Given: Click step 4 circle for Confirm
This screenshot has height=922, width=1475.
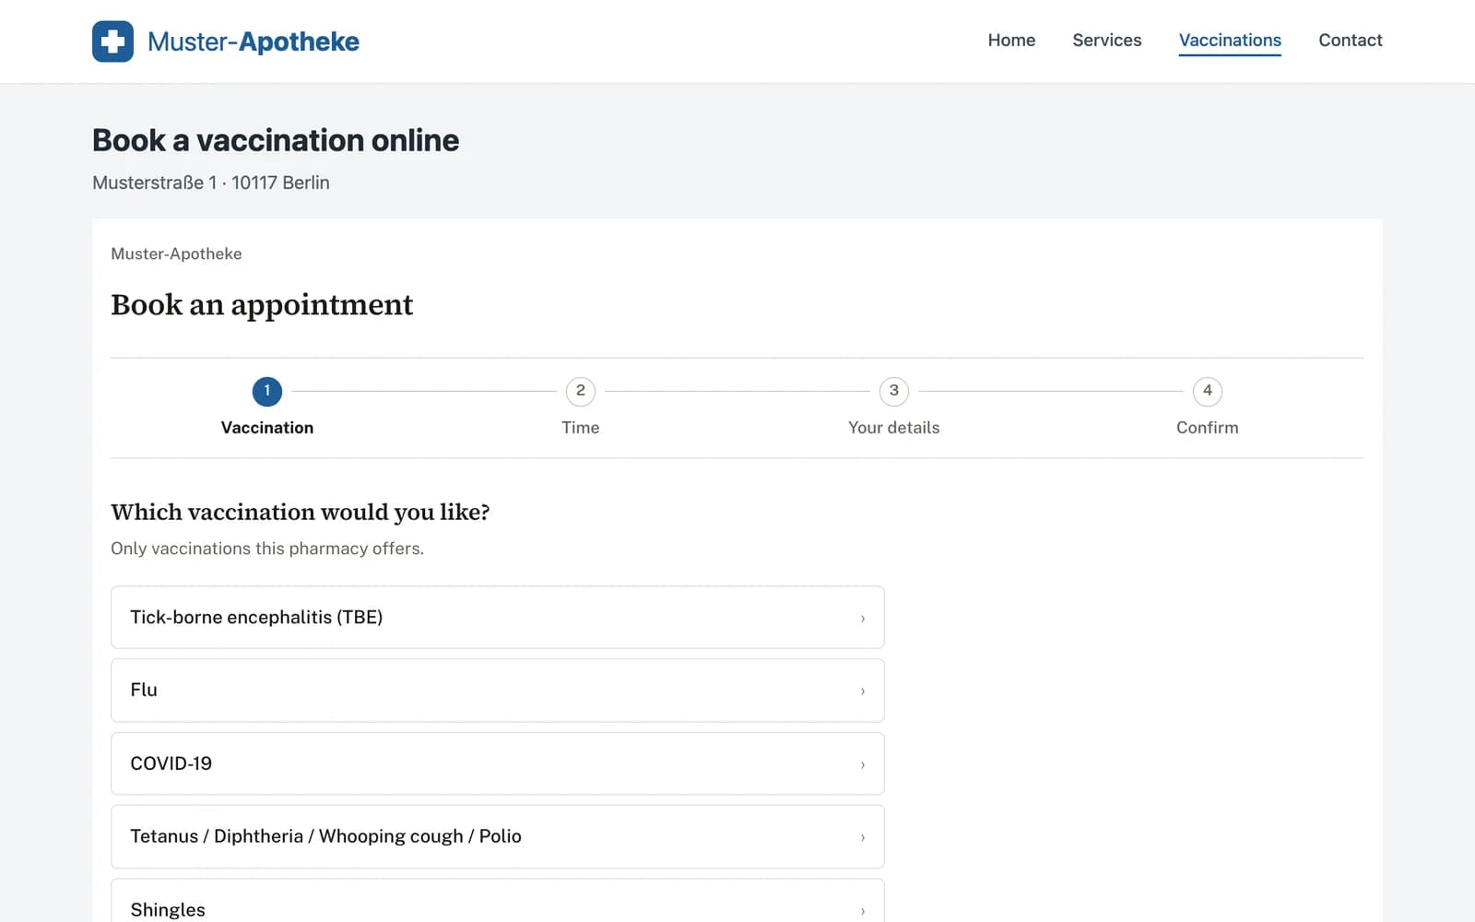Looking at the screenshot, I should (x=1208, y=391).
